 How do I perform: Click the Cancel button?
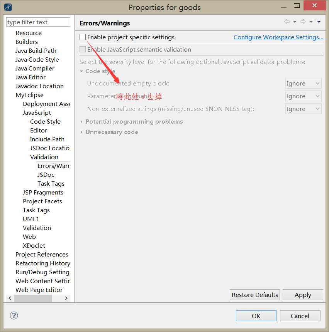[x=300, y=316]
